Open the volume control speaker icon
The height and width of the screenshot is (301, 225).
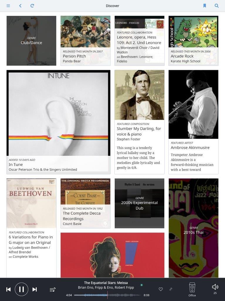[x=215, y=287]
